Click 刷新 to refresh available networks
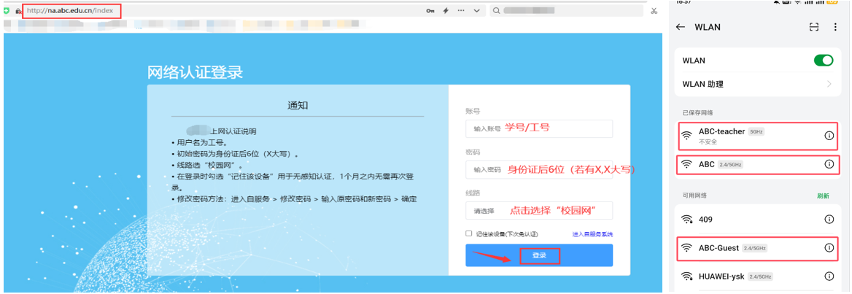Image resolution: width=852 pixels, height=294 pixels. [823, 196]
